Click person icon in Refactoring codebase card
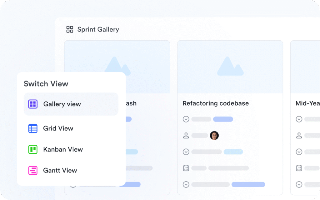 point(186,136)
